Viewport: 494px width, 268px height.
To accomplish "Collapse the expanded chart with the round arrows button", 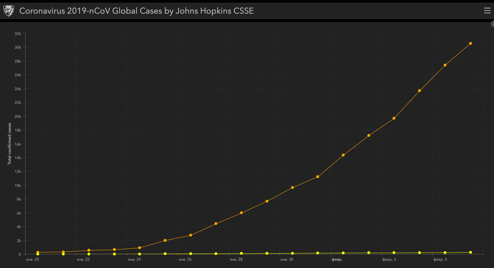I will tap(493, 23).
